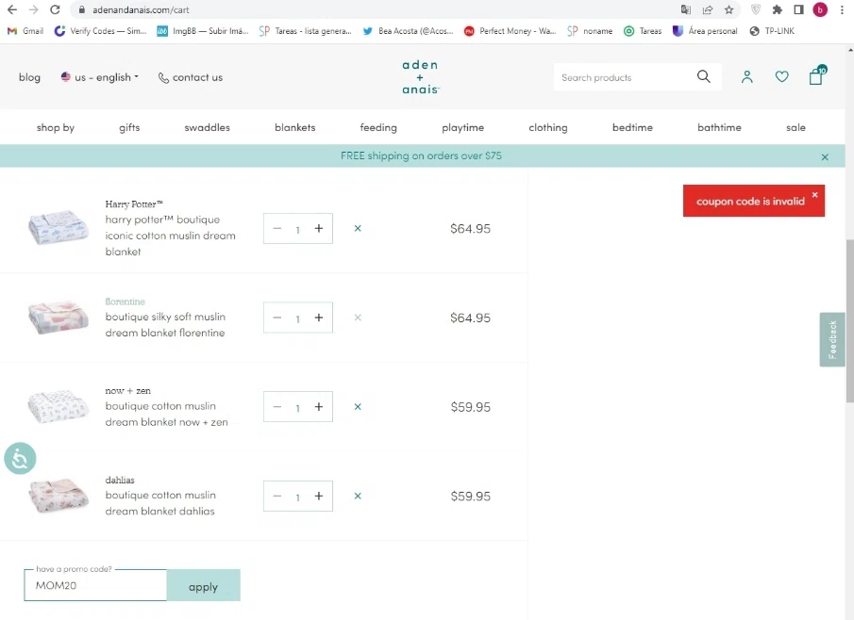The height and width of the screenshot is (620, 854).
Task: Open the Feedback side tab
Action: pos(831,339)
